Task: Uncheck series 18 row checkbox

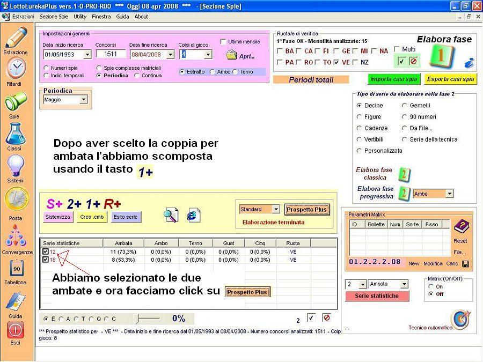Action: tap(46, 260)
